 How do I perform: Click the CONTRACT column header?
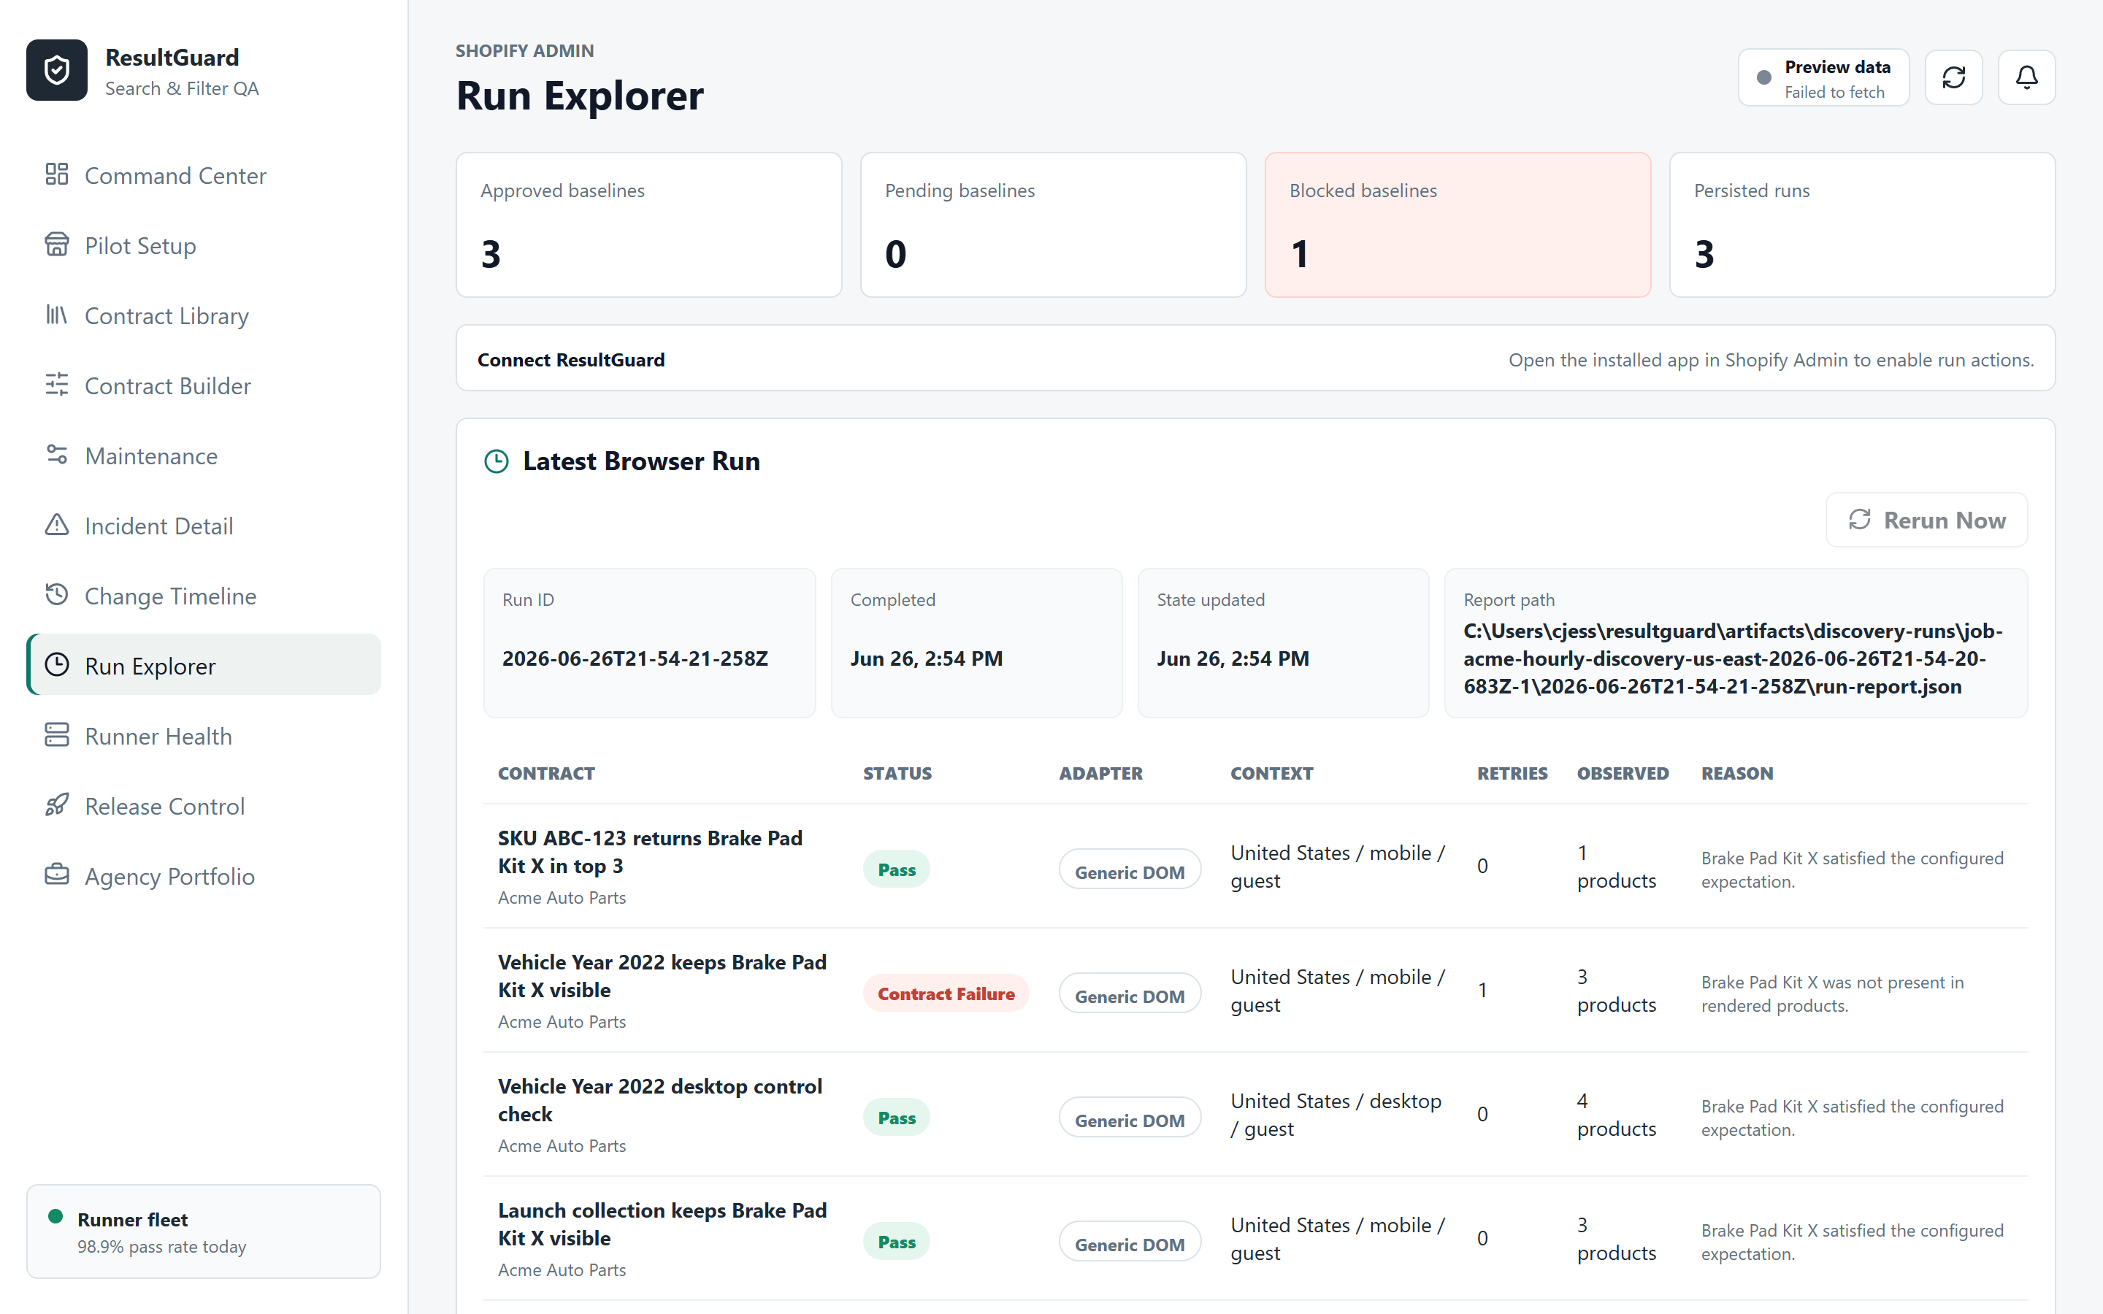pos(547,772)
